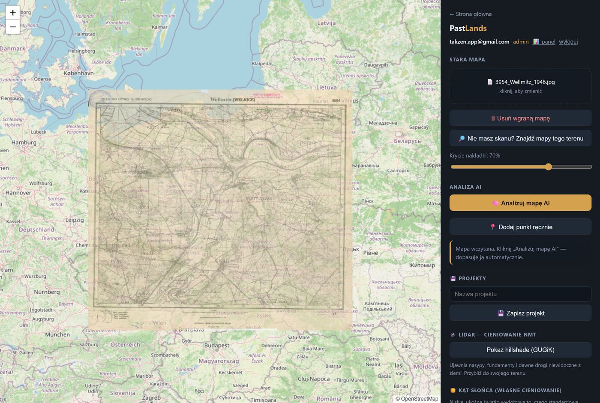Zoom out of the map
This screenshot has height=403, width=600.
tap(13, 27)
